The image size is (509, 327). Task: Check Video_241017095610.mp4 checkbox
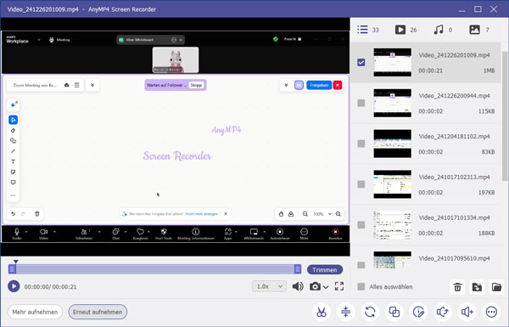(361, 265)
